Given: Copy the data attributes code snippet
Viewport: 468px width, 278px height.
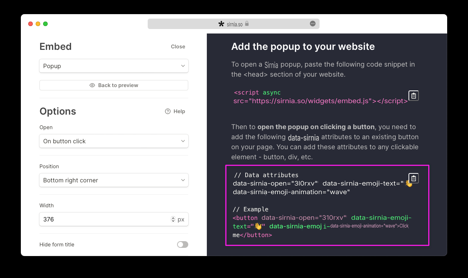Looking at the screenshot, I should coord(414,178).
